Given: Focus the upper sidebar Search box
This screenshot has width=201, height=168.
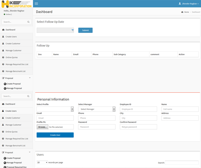Looking at the screenshot, I should tap(16, 22).
